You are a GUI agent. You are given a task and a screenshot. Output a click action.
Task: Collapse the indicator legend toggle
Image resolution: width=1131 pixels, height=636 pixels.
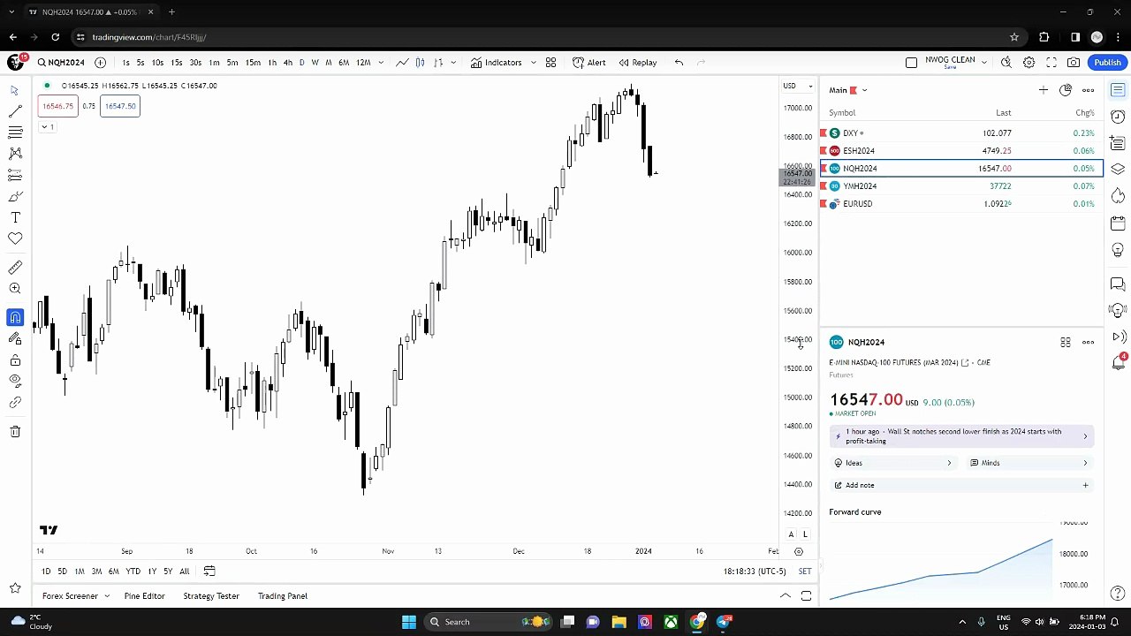48,127
